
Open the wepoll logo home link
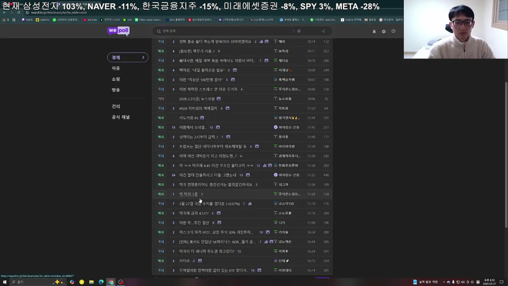119,31
